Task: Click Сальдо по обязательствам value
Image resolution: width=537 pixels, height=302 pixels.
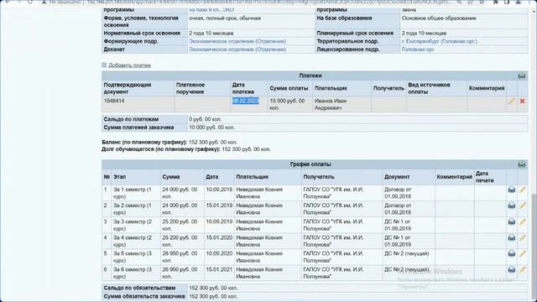Action: pyautogui.click(x=213, y=288)
